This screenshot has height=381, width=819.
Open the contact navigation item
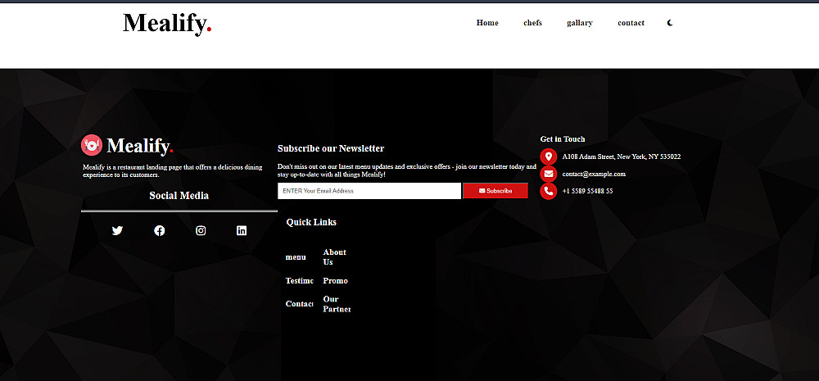[631, 23]
